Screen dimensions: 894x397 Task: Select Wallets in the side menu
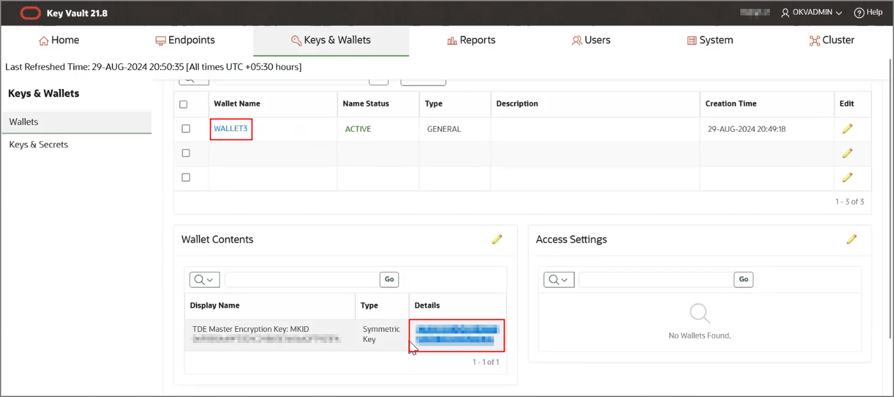[76, 122]
